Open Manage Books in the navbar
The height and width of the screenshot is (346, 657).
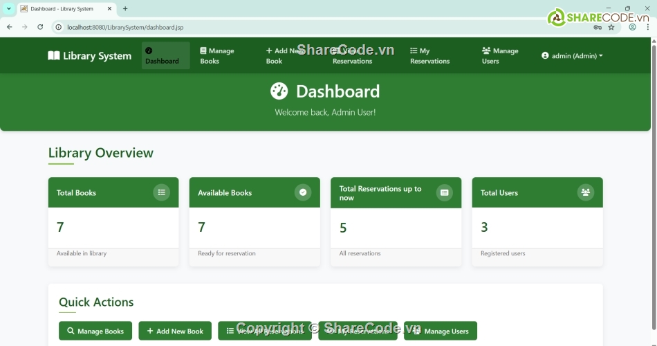coord(217,56)
